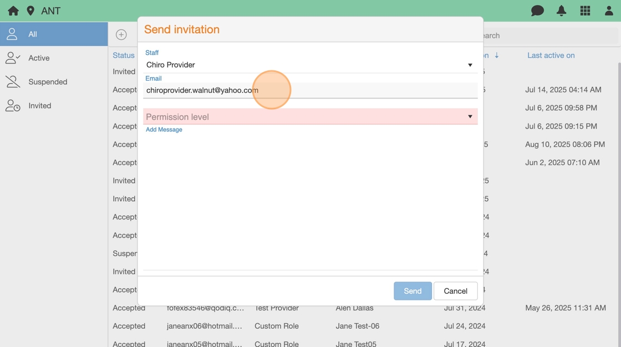Screen dimensions: 621x347
Task: Click the location pin icon
Action: [x=30, y=11]
